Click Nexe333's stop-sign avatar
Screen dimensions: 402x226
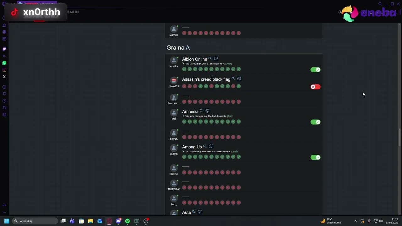(174, 80)
